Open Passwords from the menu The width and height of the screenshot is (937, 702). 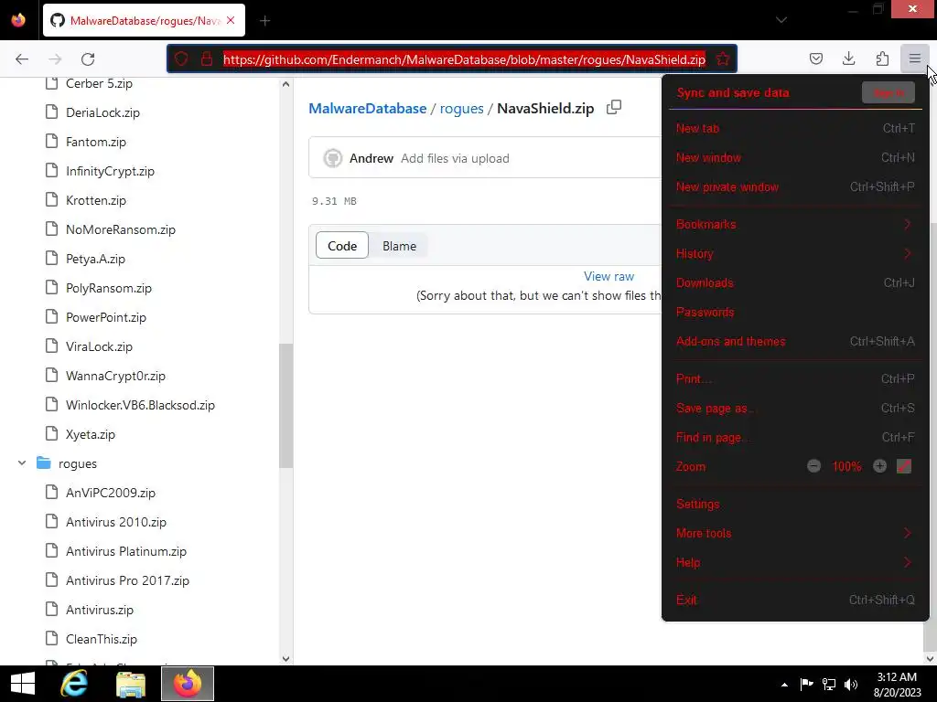[x=795, y=313]
